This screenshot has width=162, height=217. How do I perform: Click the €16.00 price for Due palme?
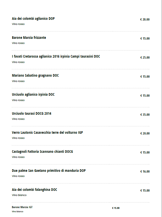[x=145, y=172]
